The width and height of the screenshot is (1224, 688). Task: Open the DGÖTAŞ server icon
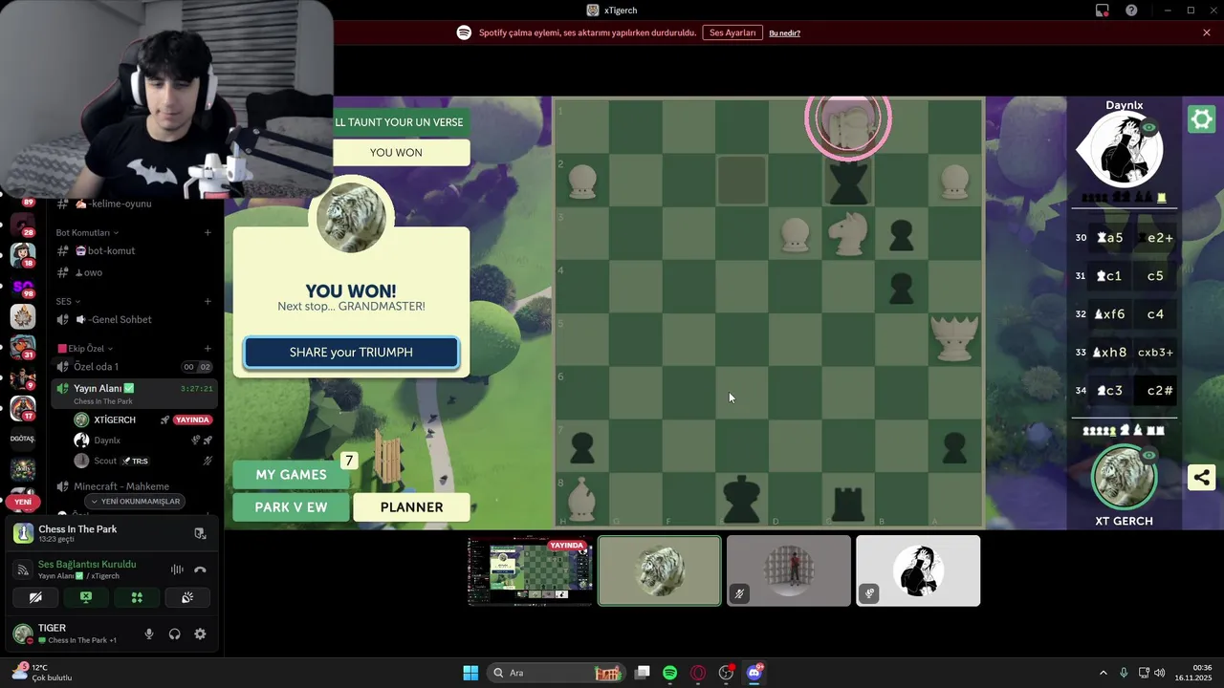(x=23, y=439)
